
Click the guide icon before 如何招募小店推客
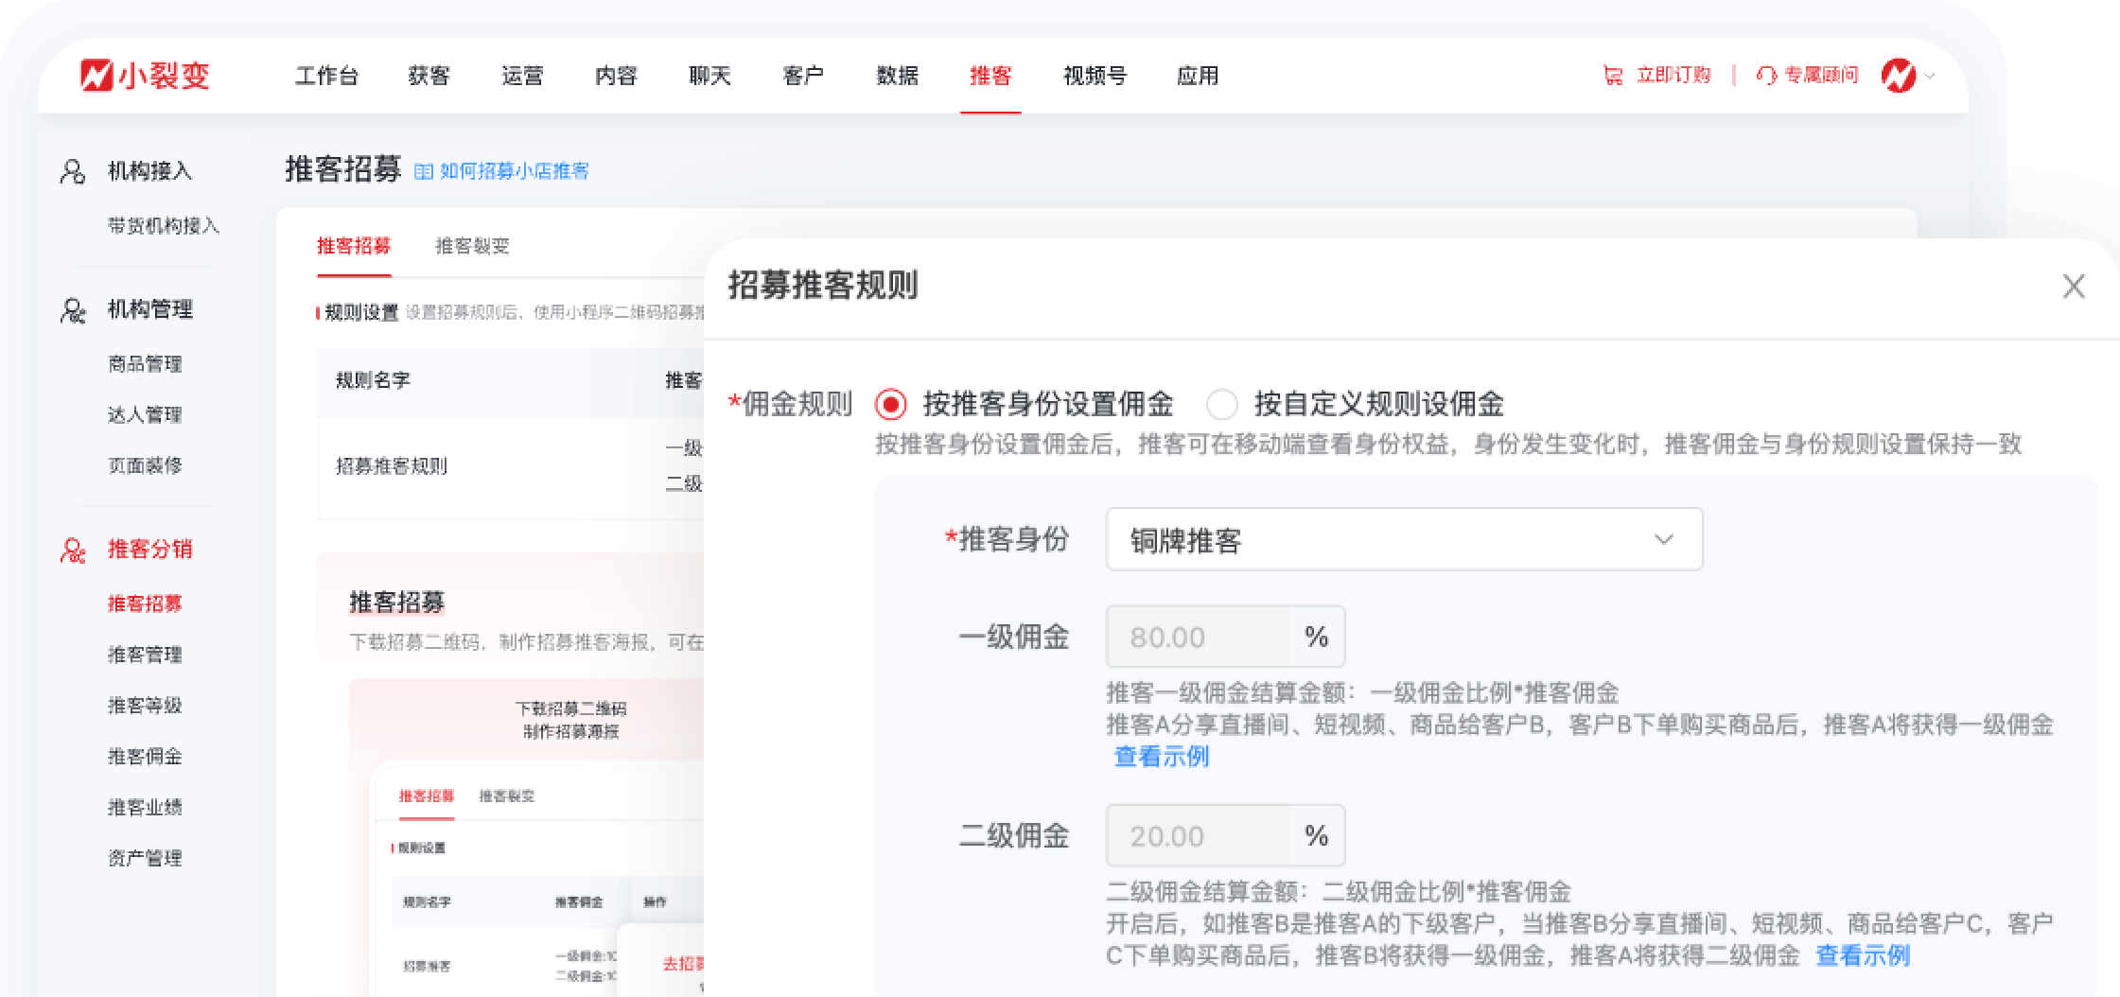tap(426, 172)
